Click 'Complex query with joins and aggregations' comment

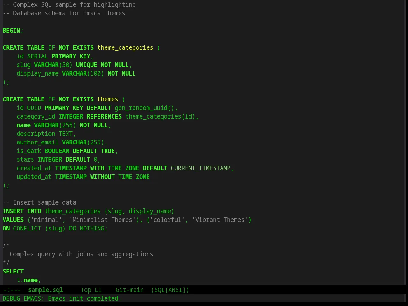pos(81,254)
